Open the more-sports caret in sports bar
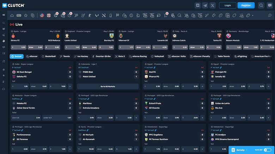The width and height of the screenshot is (275, 154). pyautogui.click(x=252, y=15)
